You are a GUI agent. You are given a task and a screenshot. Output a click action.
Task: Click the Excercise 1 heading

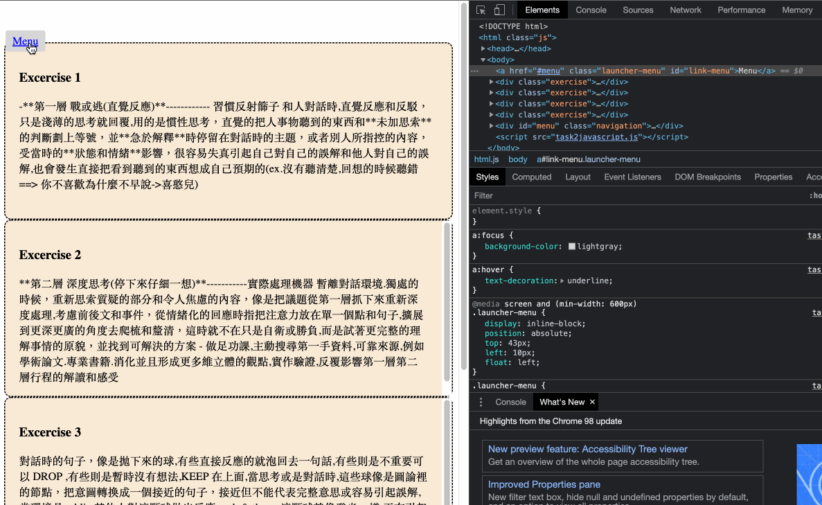[x=50, y=78]
